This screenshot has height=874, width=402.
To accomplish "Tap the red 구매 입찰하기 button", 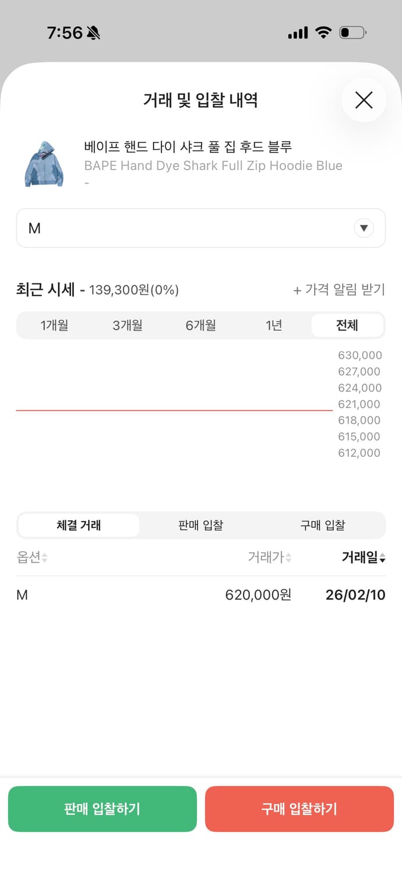I will [x=299, y=809].
